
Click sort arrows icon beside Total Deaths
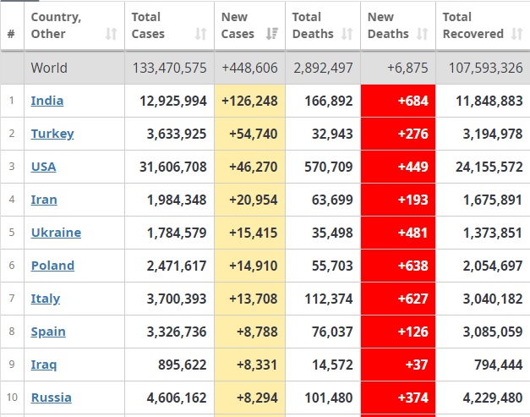pyautogui.click(x=347, y=35)
